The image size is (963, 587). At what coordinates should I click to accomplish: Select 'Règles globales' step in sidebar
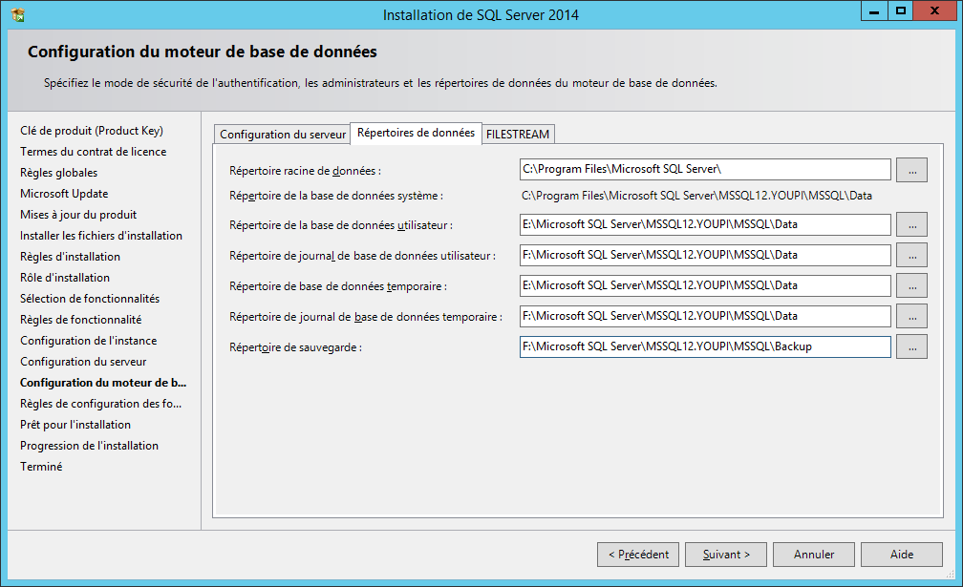tap(59, 173)
